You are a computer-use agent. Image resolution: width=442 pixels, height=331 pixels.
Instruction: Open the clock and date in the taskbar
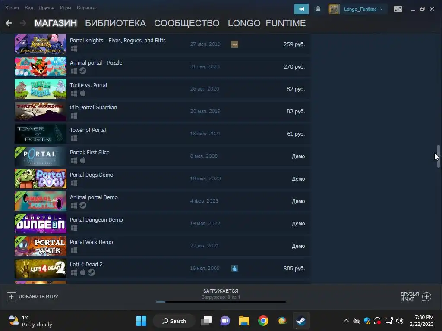[x=421, y=321]
